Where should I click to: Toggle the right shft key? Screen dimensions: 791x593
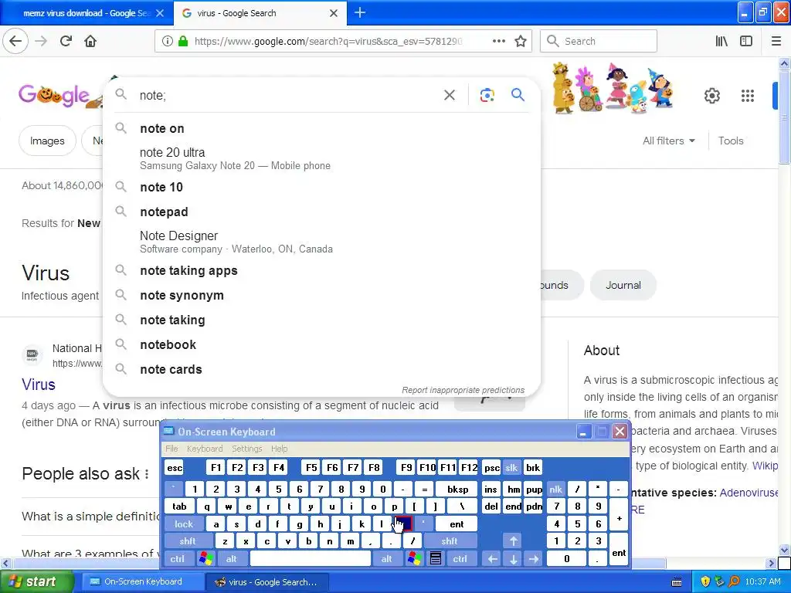(x=450, y=541)
